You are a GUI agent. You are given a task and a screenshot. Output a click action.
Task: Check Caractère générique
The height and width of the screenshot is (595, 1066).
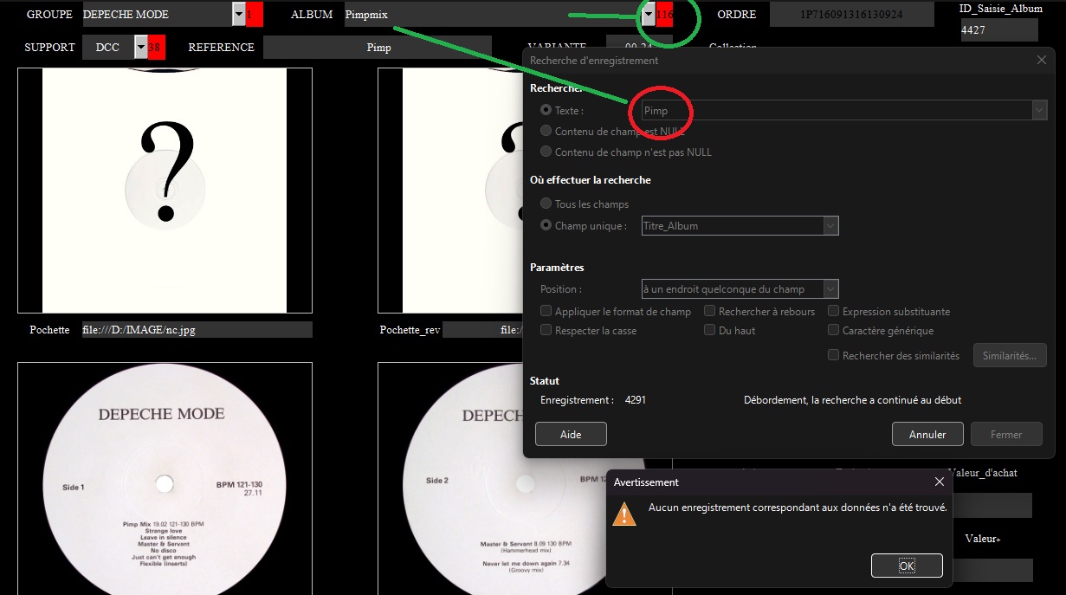(833, 330)
